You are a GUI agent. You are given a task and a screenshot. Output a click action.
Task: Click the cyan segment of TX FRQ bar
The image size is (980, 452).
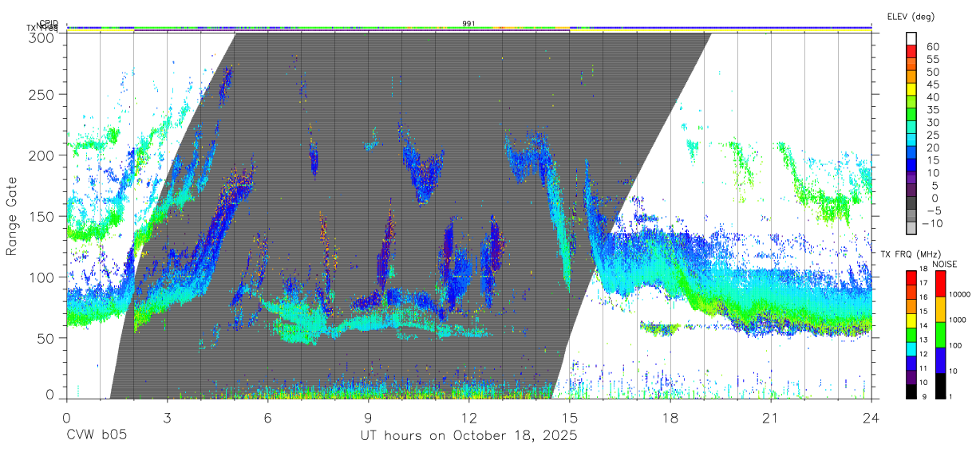click(911, 348)
